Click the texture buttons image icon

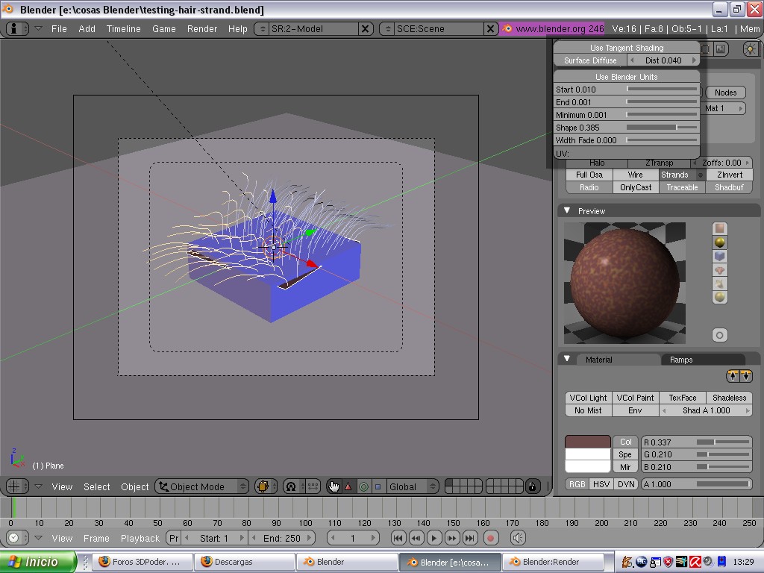click(721, 48)
